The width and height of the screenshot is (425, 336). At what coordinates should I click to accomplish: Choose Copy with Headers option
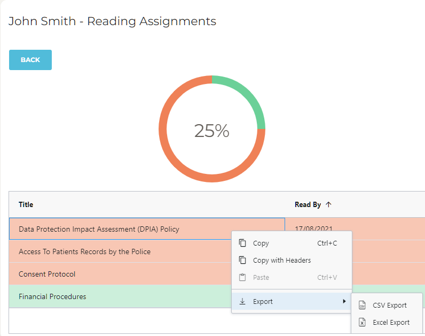click(x=281, y=260)
